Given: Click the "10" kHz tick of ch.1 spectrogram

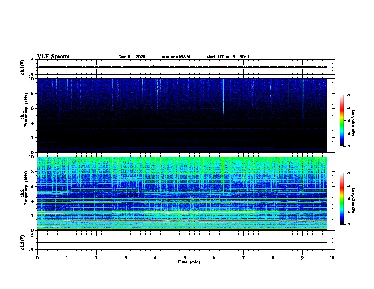Looking at the screenshot, I should click(32, 79).
